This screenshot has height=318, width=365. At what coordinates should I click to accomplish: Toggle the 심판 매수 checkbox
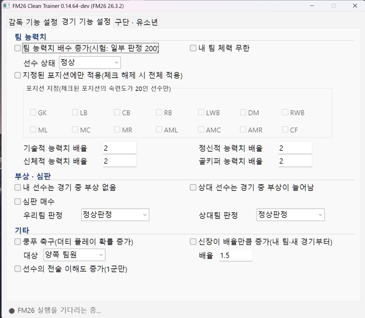coord(18,201)
